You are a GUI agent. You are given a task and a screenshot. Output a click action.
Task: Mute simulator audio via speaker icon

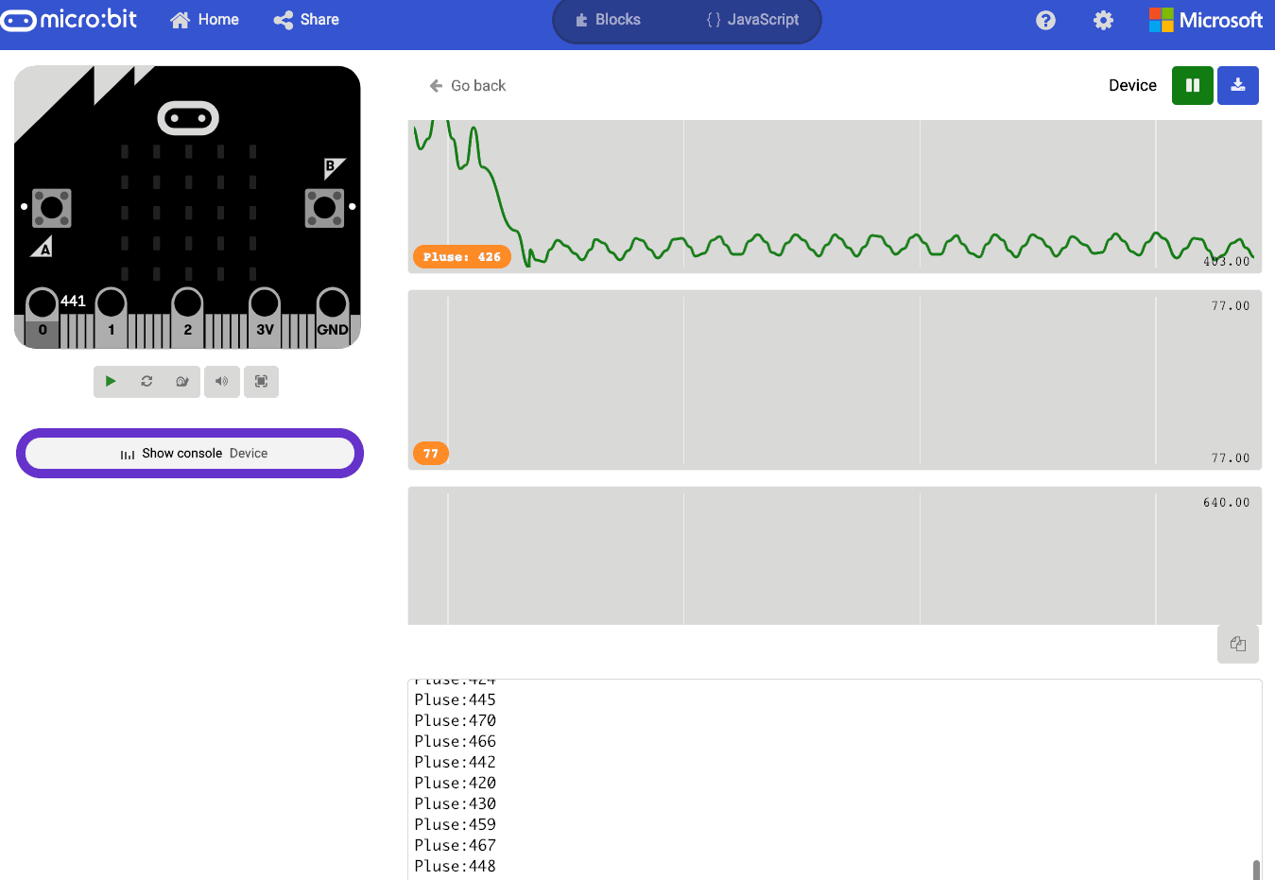[x=221, y=381]
